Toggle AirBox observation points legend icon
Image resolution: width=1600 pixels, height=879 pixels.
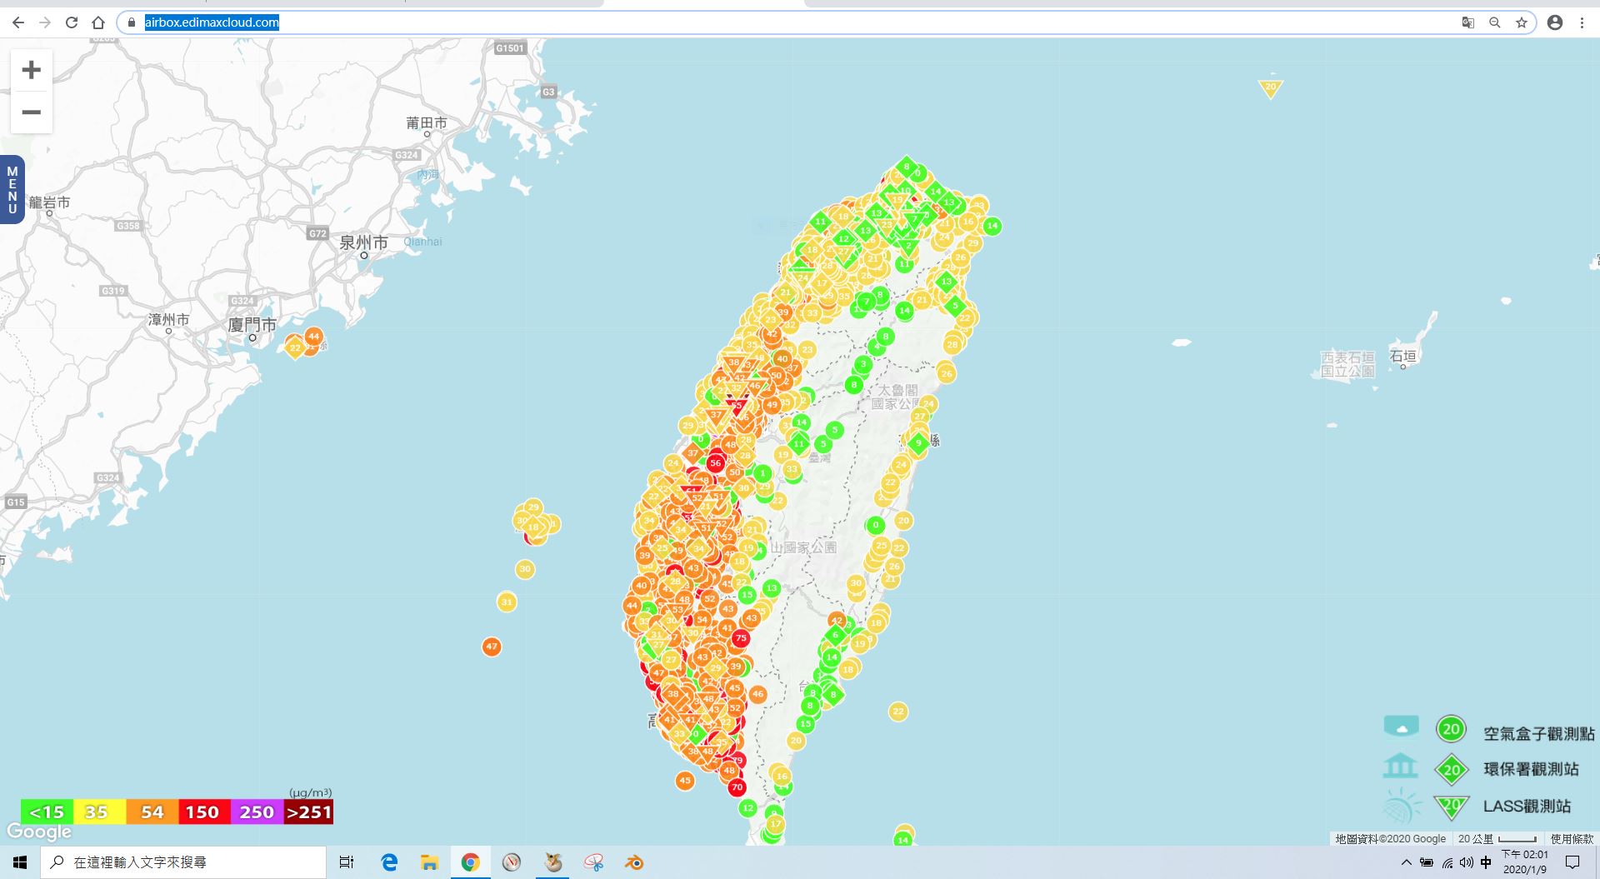pos(1401,727)
